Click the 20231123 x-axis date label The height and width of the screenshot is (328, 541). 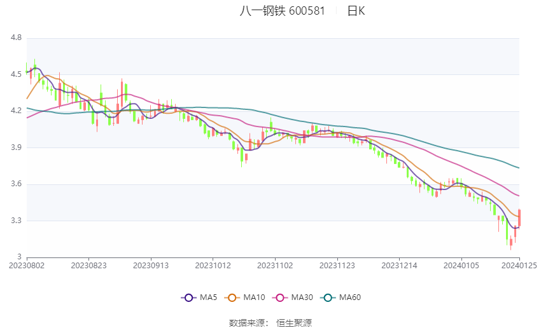337,266
